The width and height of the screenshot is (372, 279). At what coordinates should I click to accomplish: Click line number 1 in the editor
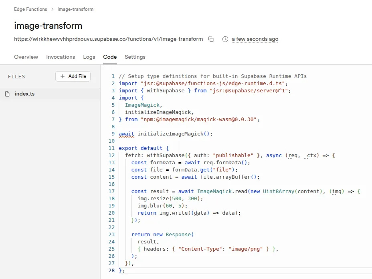coord(113,76)
